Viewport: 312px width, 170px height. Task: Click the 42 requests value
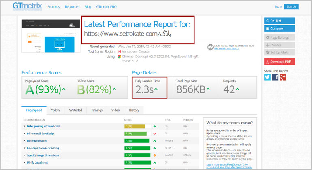coord(229,89)
